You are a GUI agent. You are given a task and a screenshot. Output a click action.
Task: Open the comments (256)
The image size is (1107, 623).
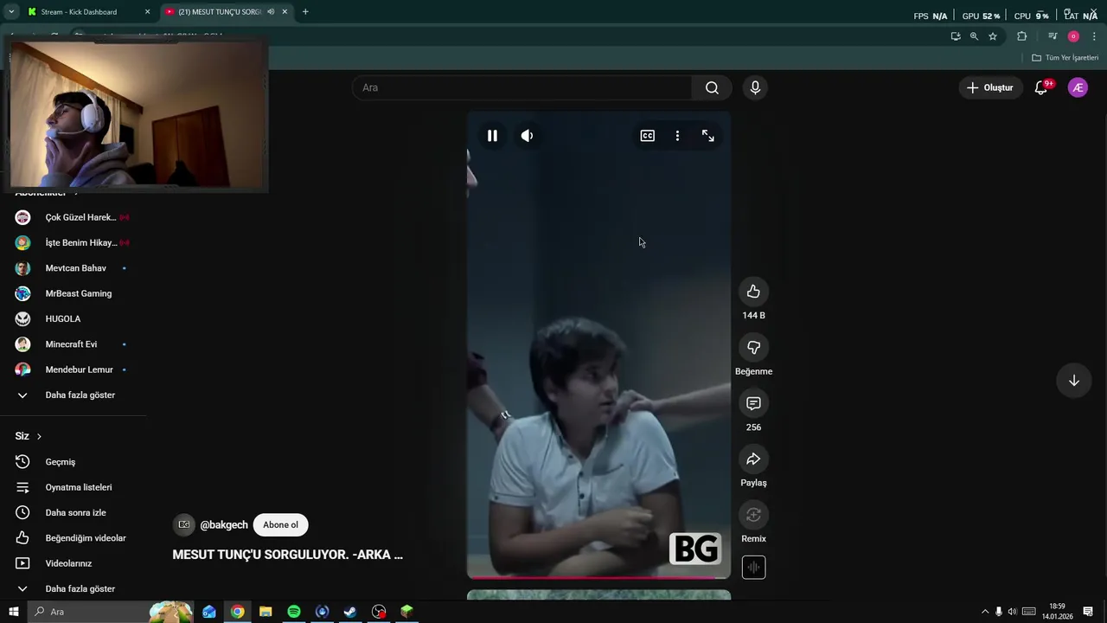coord(753,403)
